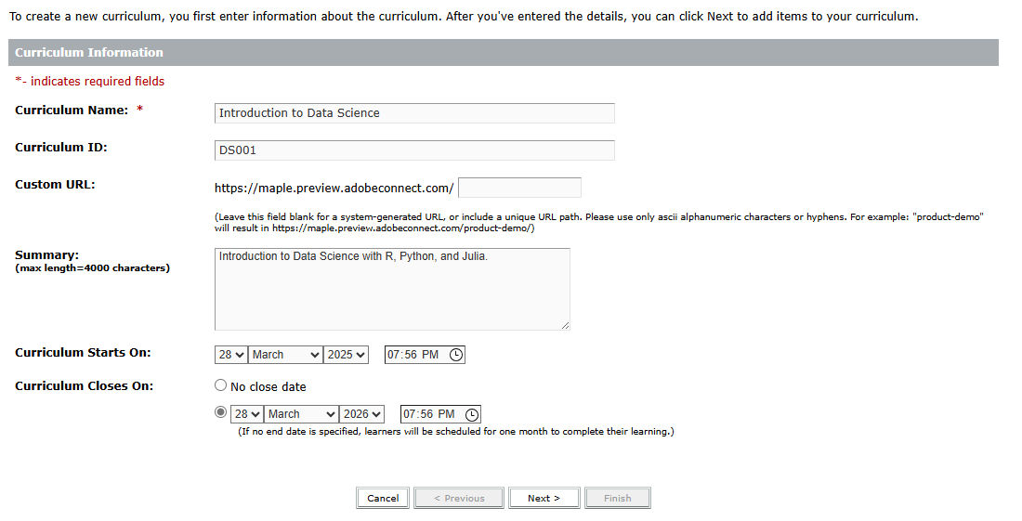
Task: Click the disabled Previous button
Action: (459, 498)
